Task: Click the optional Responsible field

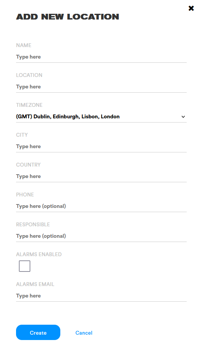Action: click(x=101, y=236)
